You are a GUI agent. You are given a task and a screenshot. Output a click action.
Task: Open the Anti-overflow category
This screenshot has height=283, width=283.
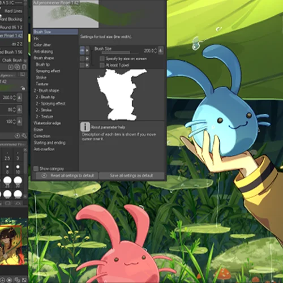55,149
